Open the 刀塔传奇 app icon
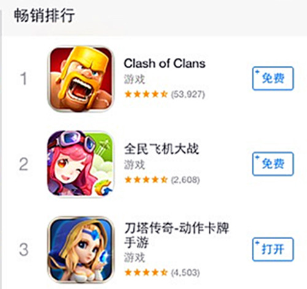This screenshot has height=289, width=307. (80, 250)
